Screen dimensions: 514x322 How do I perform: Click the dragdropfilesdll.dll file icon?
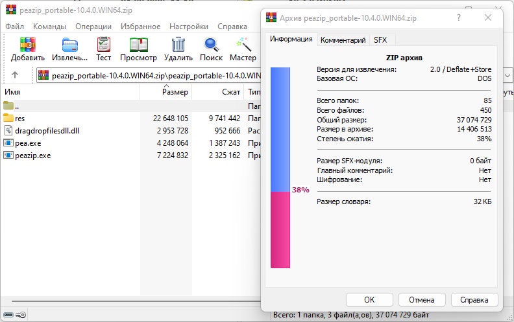point(8,131)
